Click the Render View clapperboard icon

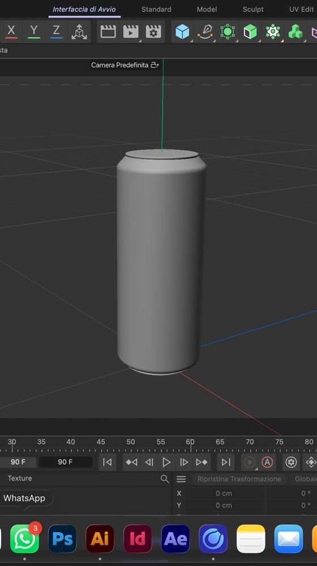108,32
